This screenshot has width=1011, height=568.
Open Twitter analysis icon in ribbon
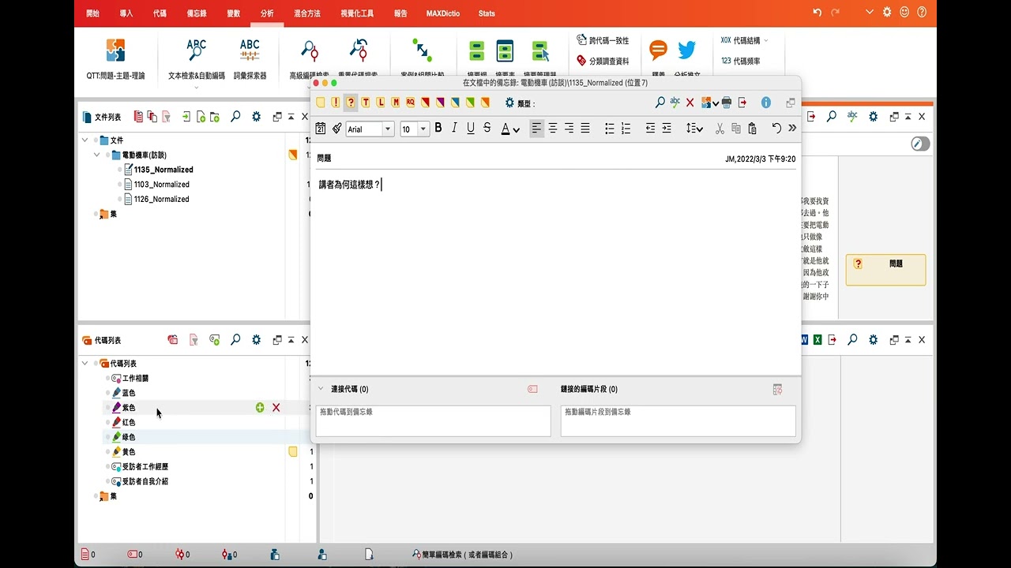(x=687, y=50)
